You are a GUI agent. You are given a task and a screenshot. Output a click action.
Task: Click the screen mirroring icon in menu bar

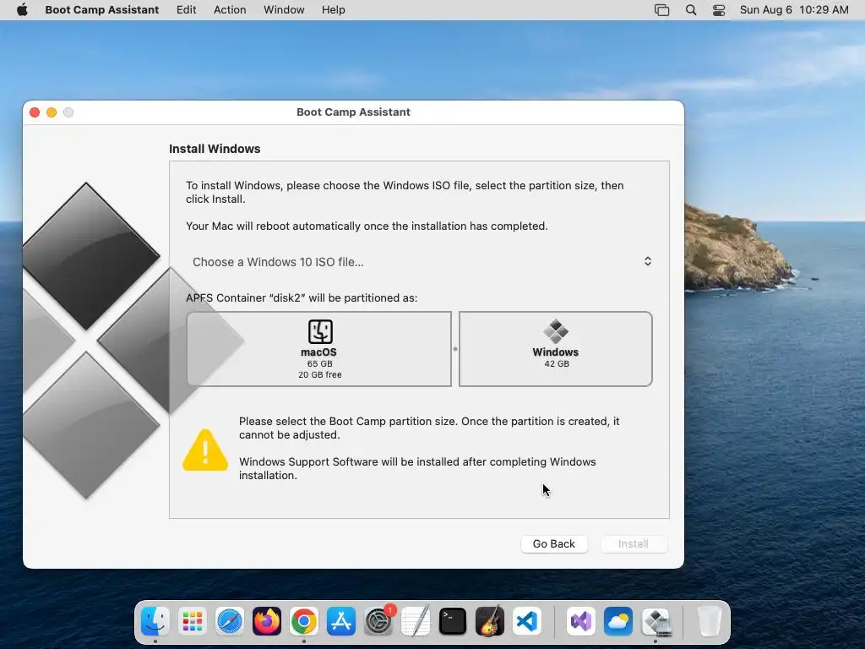(661, 10)
